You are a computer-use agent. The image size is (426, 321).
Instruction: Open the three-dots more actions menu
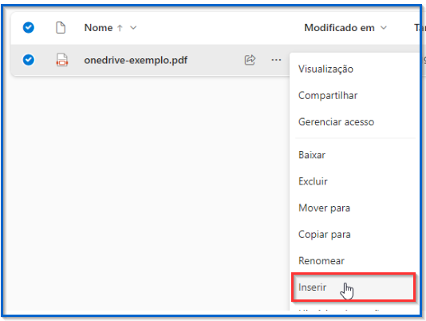[x=276, y=60]
